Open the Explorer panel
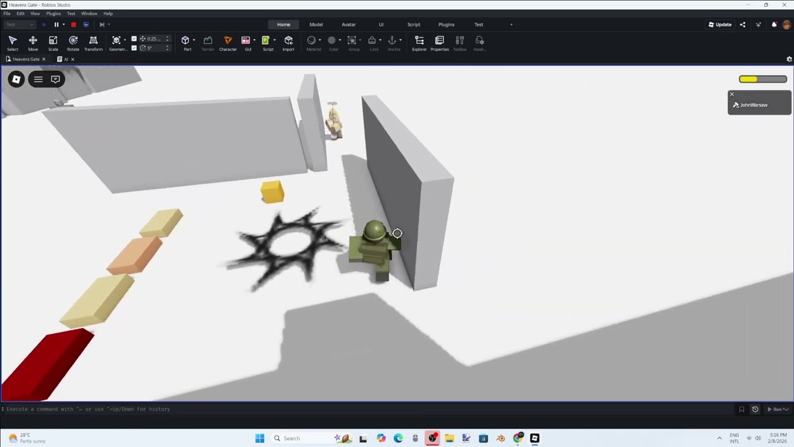 (x=419, y=43)
